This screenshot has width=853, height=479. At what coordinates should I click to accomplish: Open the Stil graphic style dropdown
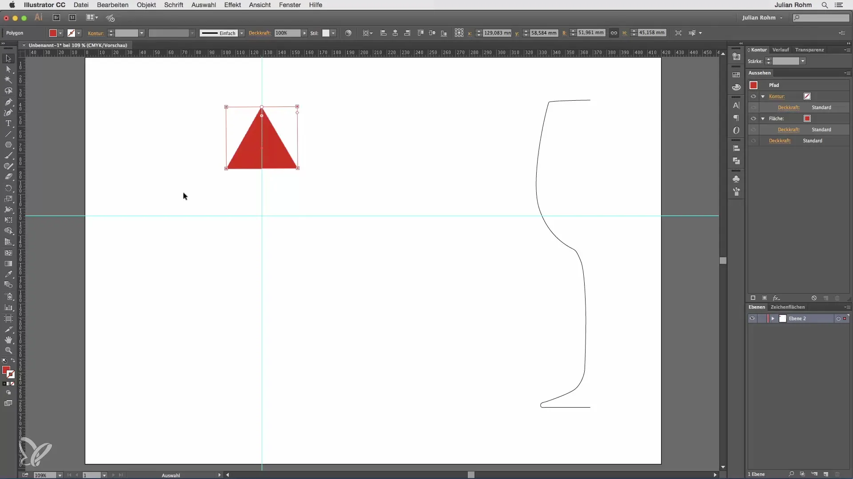(333, 33)
